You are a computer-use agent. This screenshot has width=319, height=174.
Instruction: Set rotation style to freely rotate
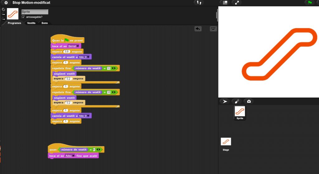[3, 10]
